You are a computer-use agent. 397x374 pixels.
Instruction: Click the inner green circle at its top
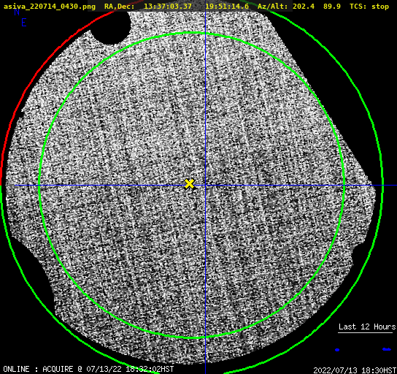click(x=192, y=33)
